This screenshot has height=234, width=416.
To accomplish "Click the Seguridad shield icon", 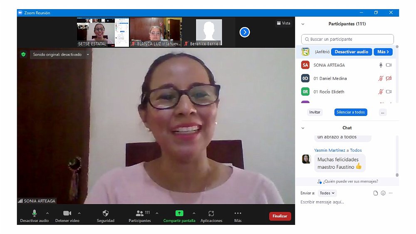I will coord(105,213).
